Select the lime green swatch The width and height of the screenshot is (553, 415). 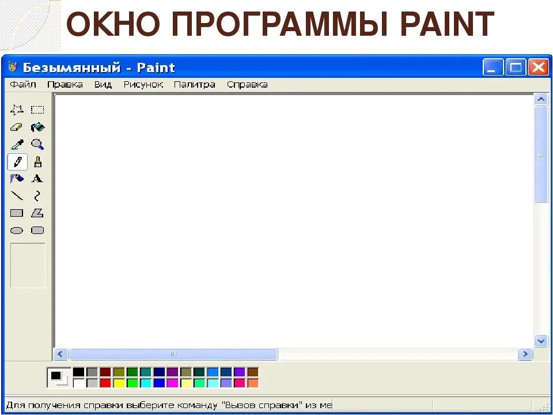click(132, 383)
